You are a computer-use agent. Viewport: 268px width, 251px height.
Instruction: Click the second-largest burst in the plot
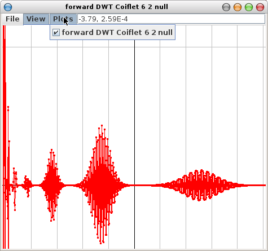(x=52, y=186)
